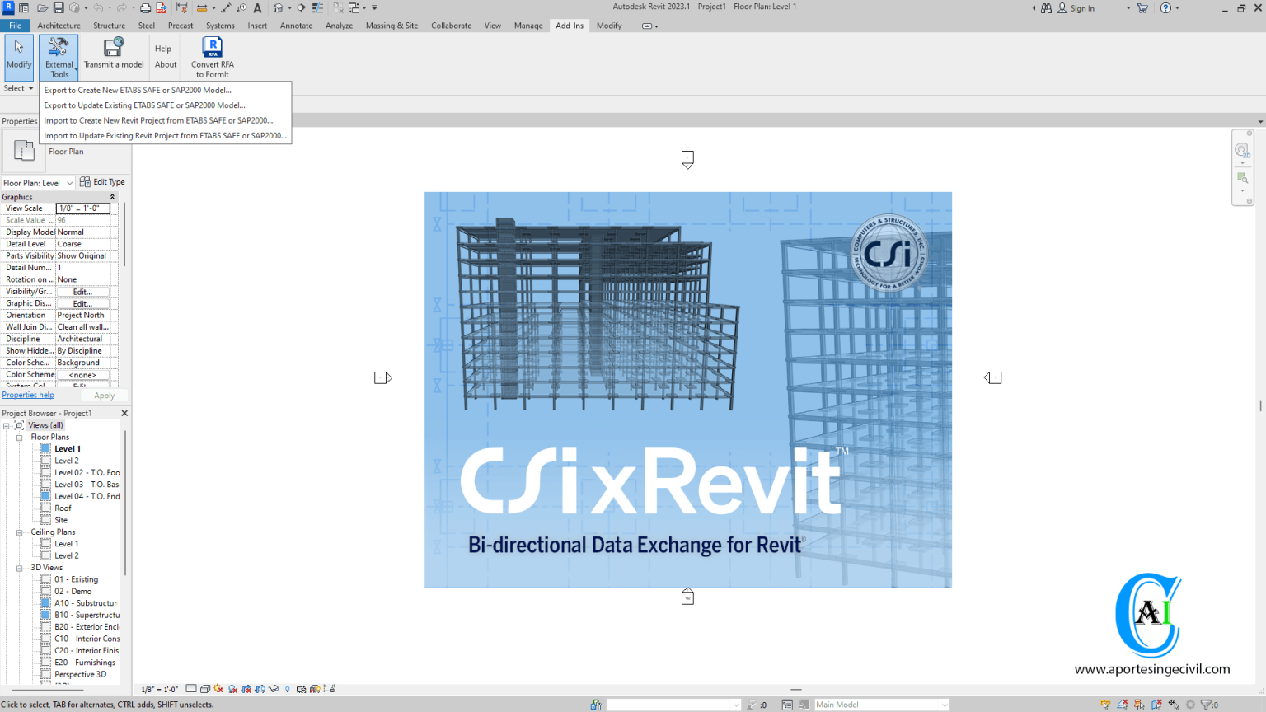Image resolution: width=1266 pixels, height=712 pixels.
Task: Switch to the Architecture ribbon tab
Action: [x=59, y=26]
